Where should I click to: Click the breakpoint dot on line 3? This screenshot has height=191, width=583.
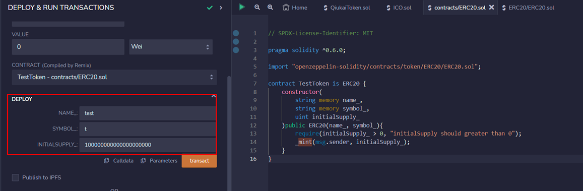(x=236, y=50)
